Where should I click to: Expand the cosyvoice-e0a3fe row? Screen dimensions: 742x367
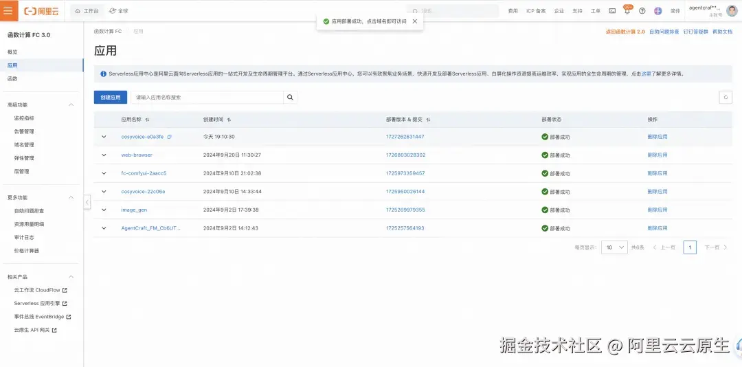pos(104,137)
